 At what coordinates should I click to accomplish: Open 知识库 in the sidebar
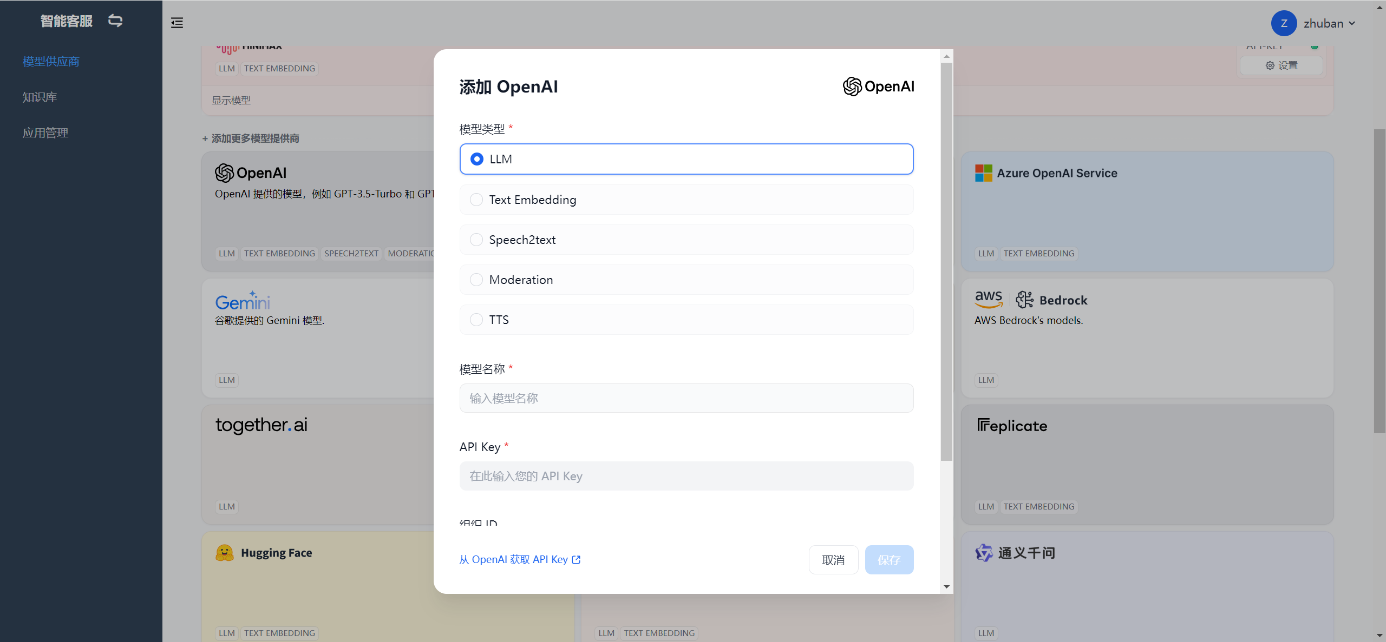[40, 97]
